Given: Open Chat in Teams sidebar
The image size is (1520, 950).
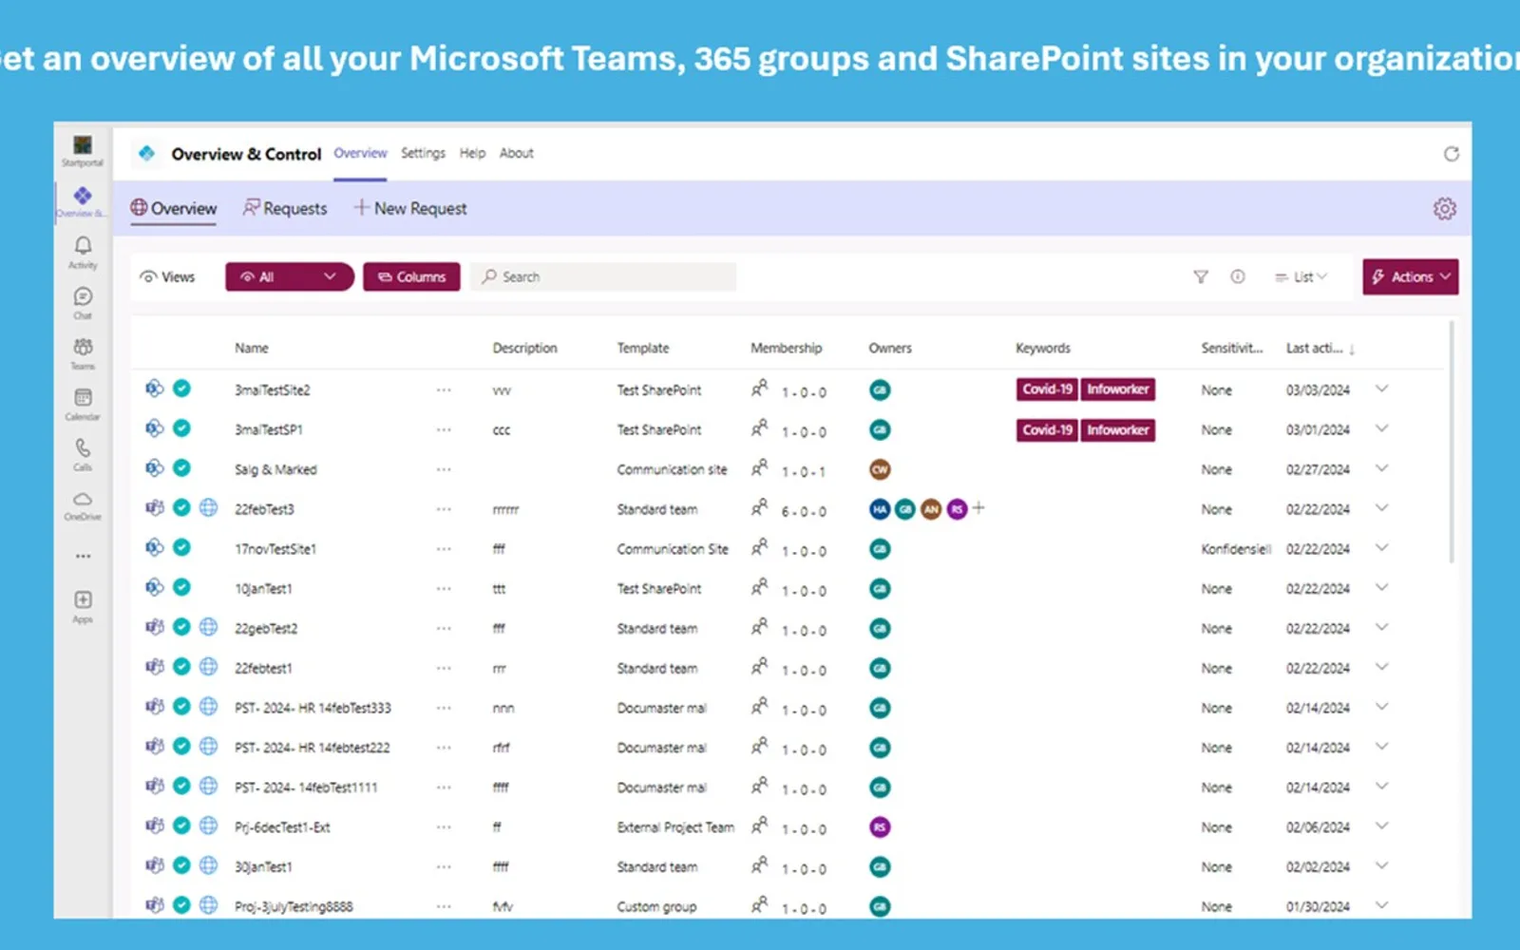Looking at the screenshot, I should [83, 303].
